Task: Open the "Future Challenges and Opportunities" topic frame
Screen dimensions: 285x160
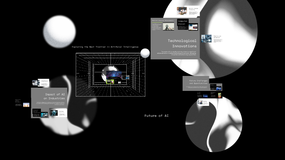Action: click(x=196, y=83)
